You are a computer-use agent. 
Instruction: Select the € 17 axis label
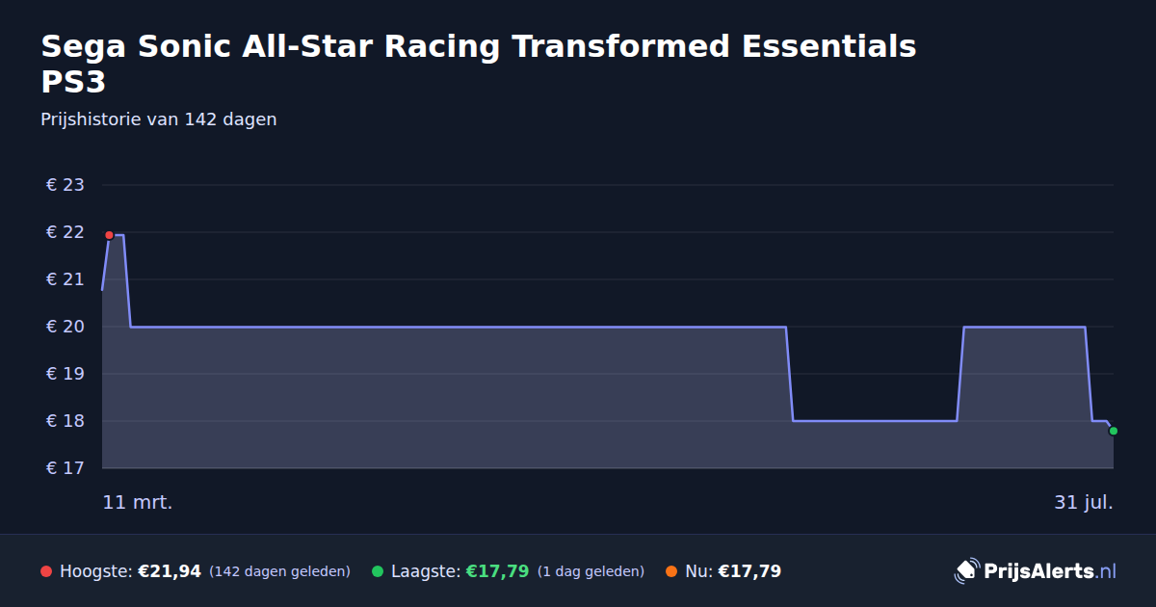[x=66, y=468]
